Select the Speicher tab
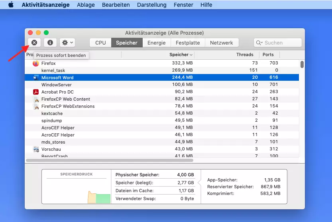This screenshot has width=332, height=222. pyautogui.click(x=127, y=43)
